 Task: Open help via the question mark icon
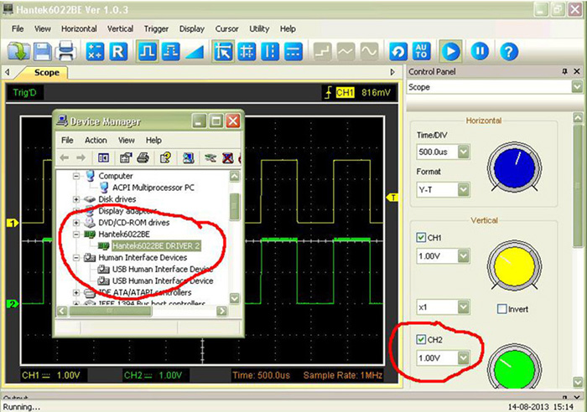coord(509,51)
